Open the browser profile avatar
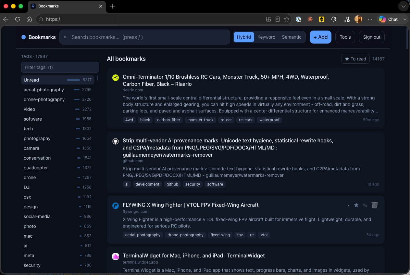 [358, 19]
